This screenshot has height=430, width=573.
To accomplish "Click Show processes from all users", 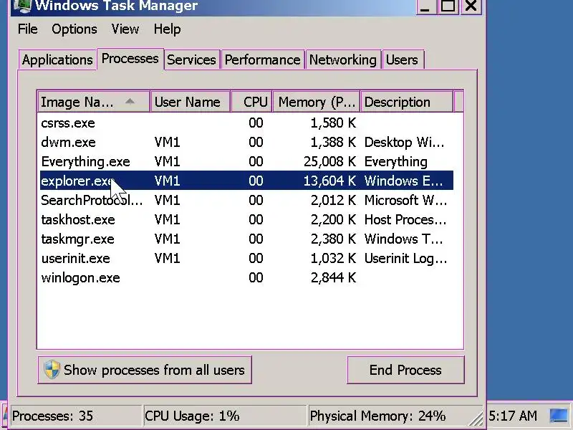I will pos(145,370).
